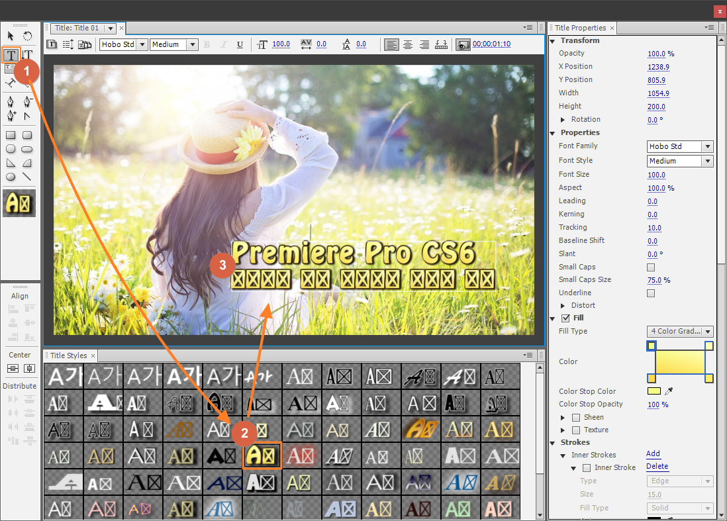This screenshot has height=521, width=727.
Task: Switch to the Title Properties tab
Action: click(x=581, y=28)
